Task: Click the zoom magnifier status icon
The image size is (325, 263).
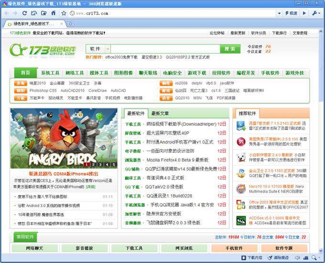Action: point(314,258)
